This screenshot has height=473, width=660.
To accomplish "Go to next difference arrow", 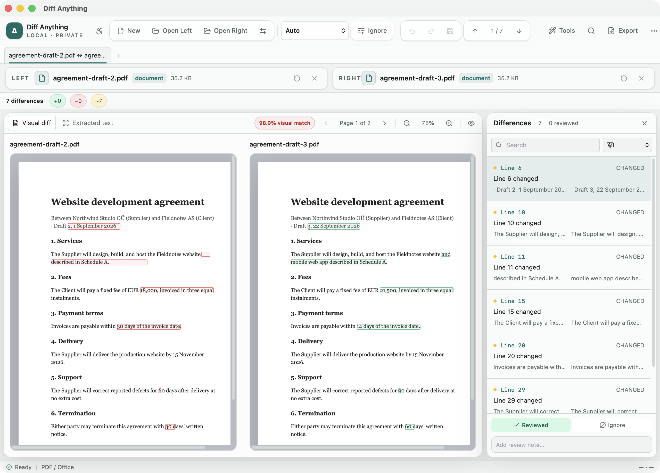I will [519, 31].
